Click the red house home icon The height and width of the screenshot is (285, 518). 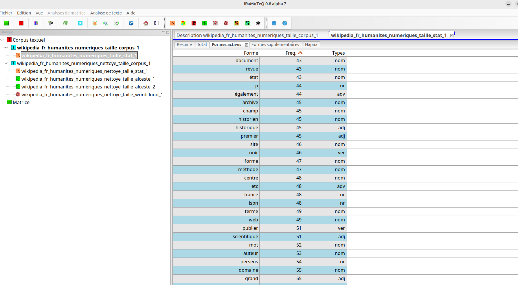pyautogui.click(x=146, y=23)
